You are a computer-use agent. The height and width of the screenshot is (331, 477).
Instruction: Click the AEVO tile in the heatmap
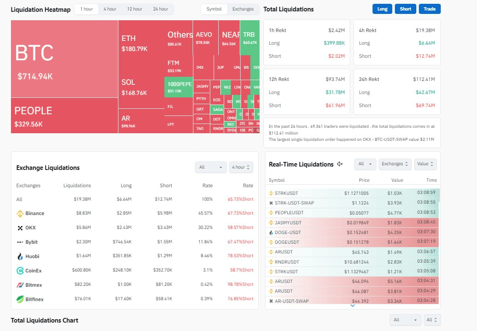206,38
